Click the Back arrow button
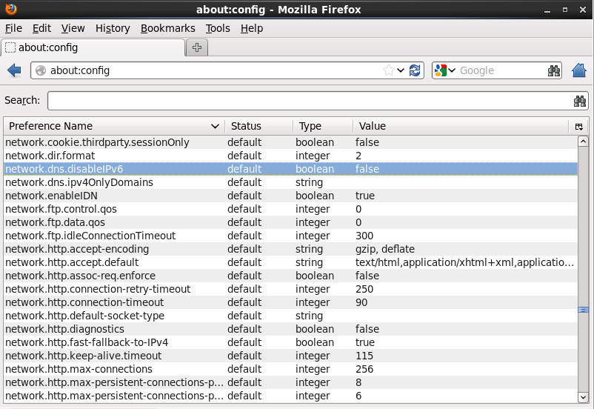 [x=14, y=70]
